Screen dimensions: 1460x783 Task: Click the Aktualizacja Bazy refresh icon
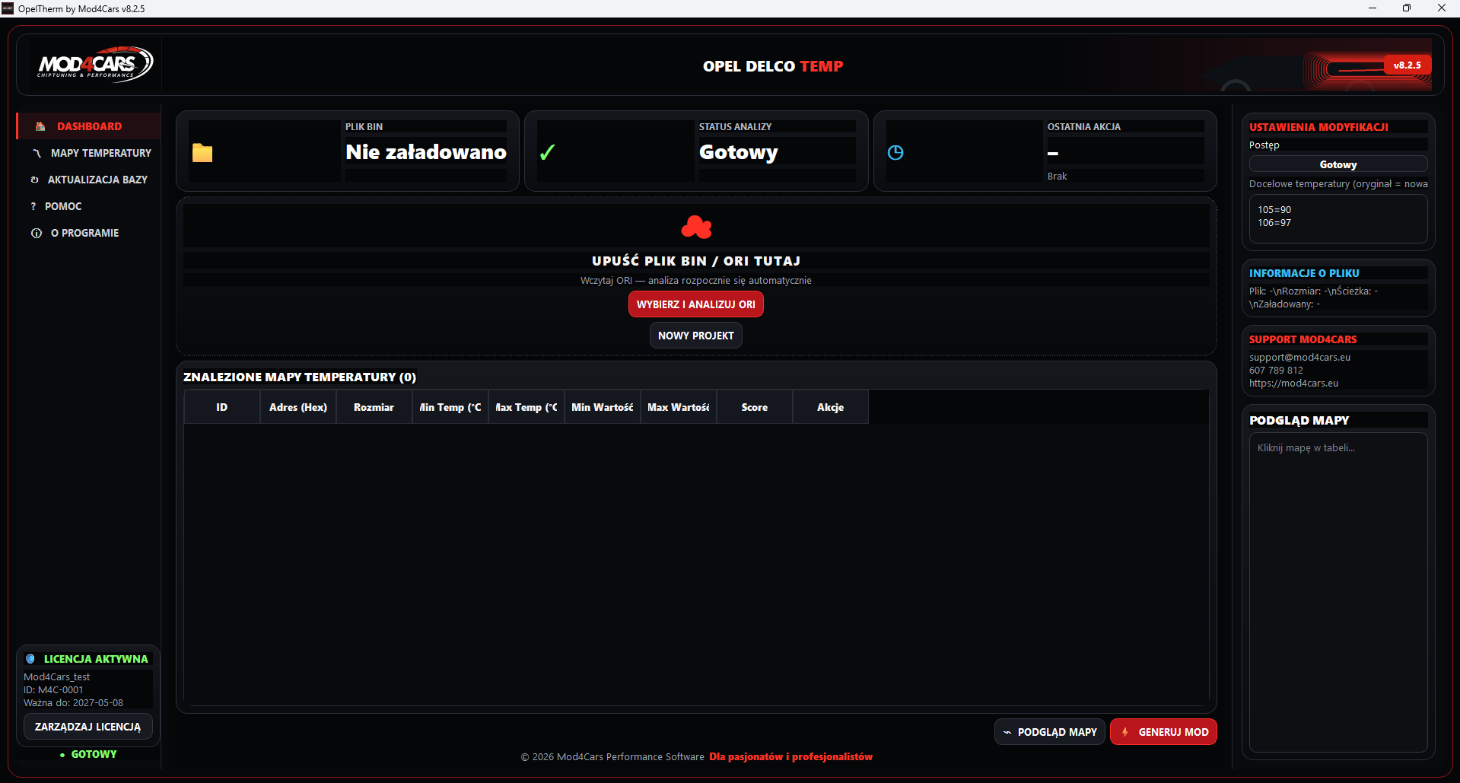(x=34, y=180)
